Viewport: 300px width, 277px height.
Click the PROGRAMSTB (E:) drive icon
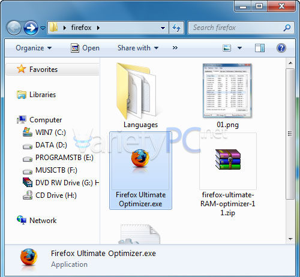coord(28,159)
